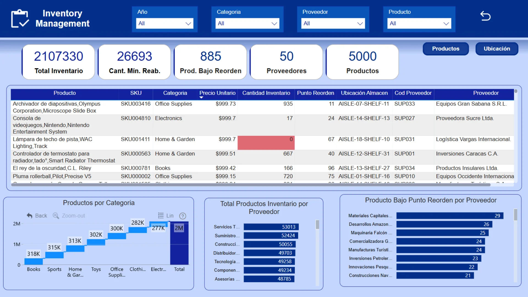Click the Materiales Capitales bar showing 29
The image size is (528, 297).
pyautogui.click(x=450, y=216)
